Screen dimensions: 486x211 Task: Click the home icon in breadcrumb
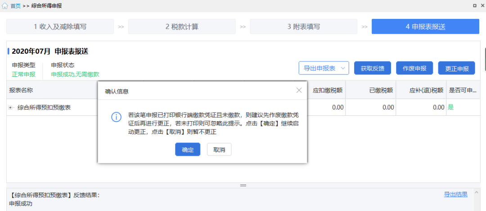pos(5,6)
